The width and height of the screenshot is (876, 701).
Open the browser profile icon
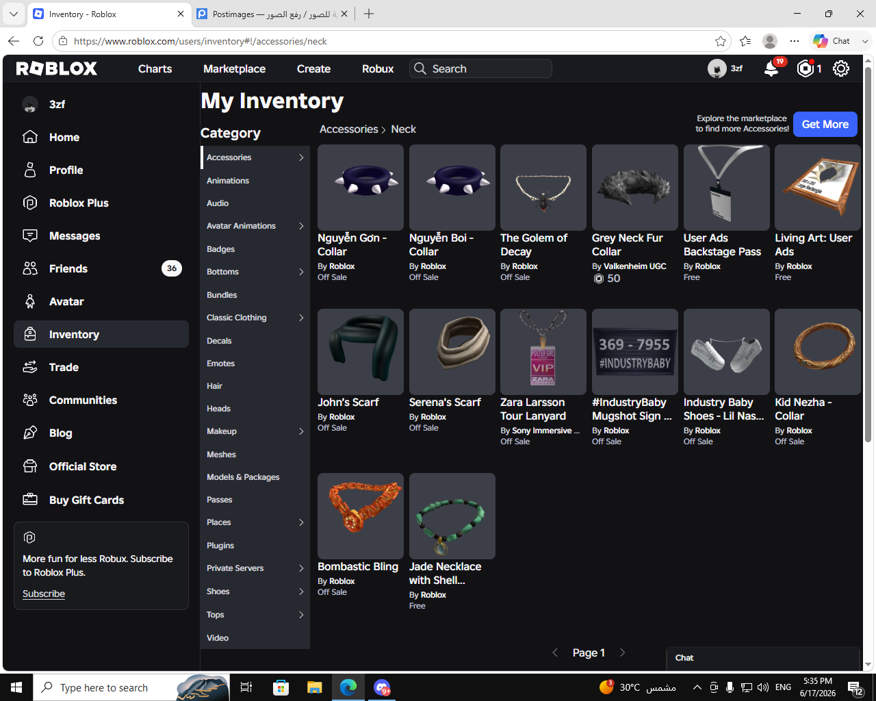[770, 41]
